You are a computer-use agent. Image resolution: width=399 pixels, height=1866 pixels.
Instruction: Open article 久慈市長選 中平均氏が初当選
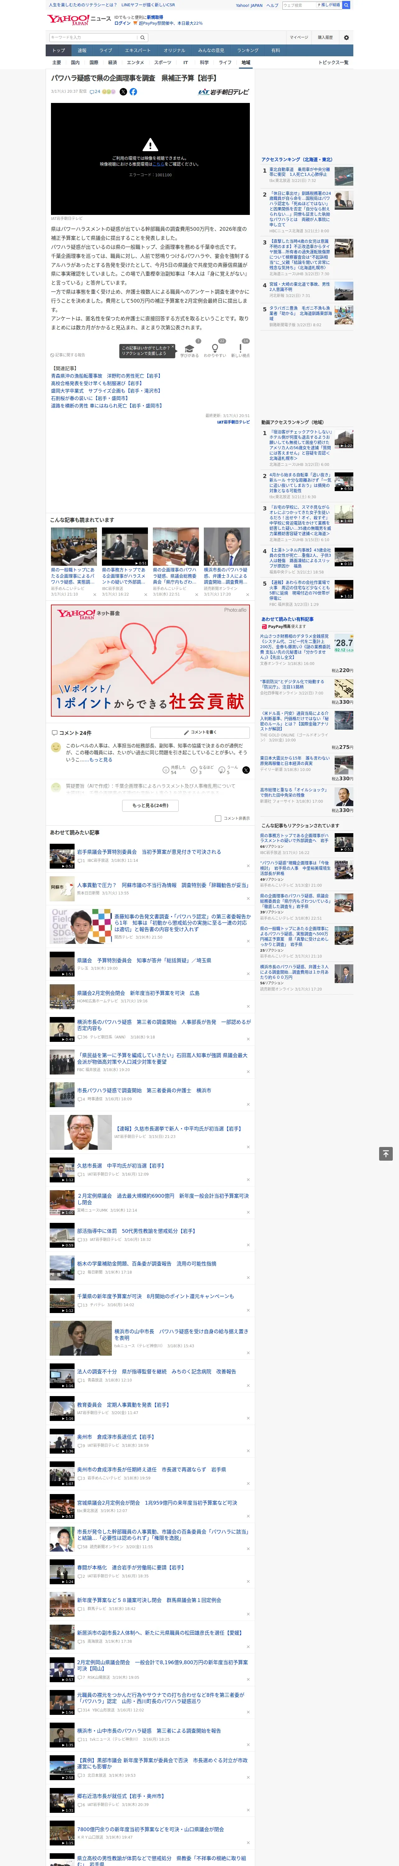120,1166
